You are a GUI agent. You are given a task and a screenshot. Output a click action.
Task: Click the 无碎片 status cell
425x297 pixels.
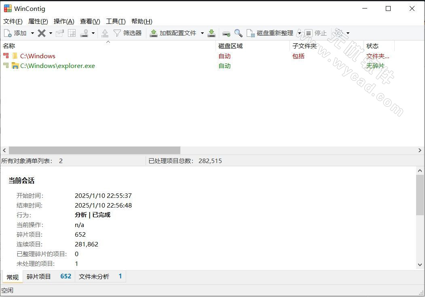coord(375,66)
